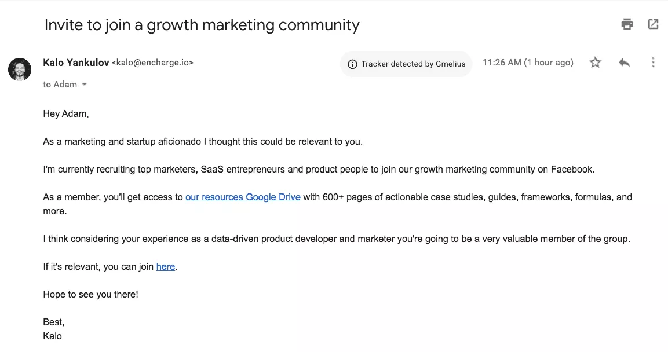Reply using the arrow icon
The width and height of the screenshot is (668, 352).
624,63
